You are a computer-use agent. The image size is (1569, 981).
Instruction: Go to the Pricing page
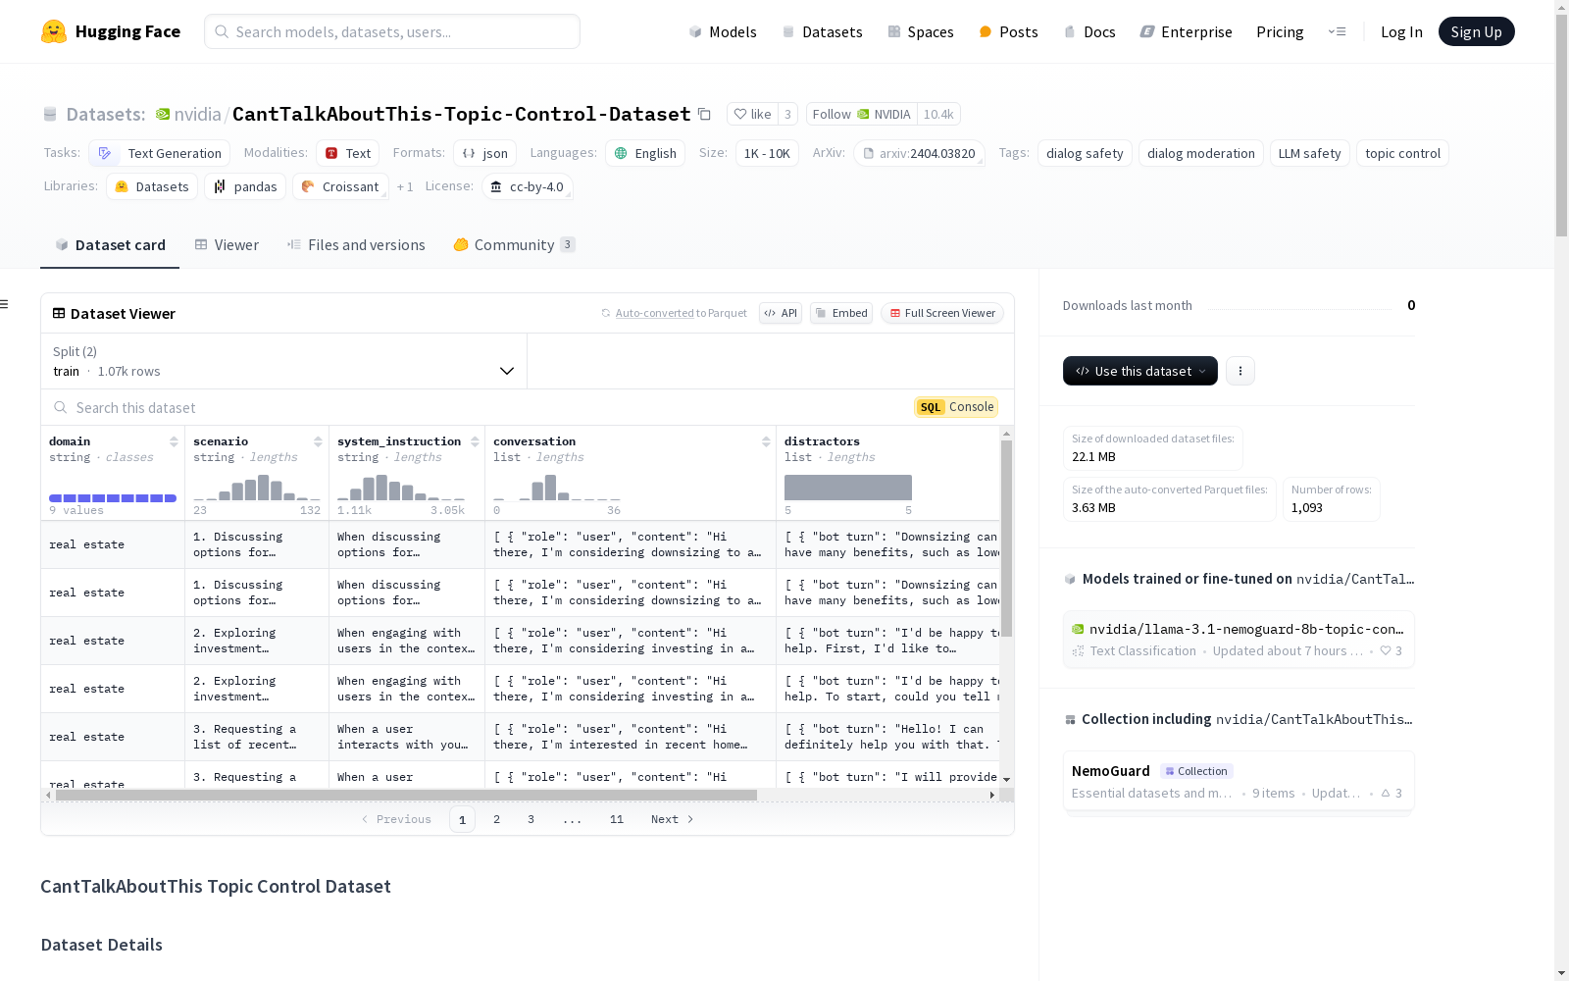pyautogui.click(x=1280, y=31)
